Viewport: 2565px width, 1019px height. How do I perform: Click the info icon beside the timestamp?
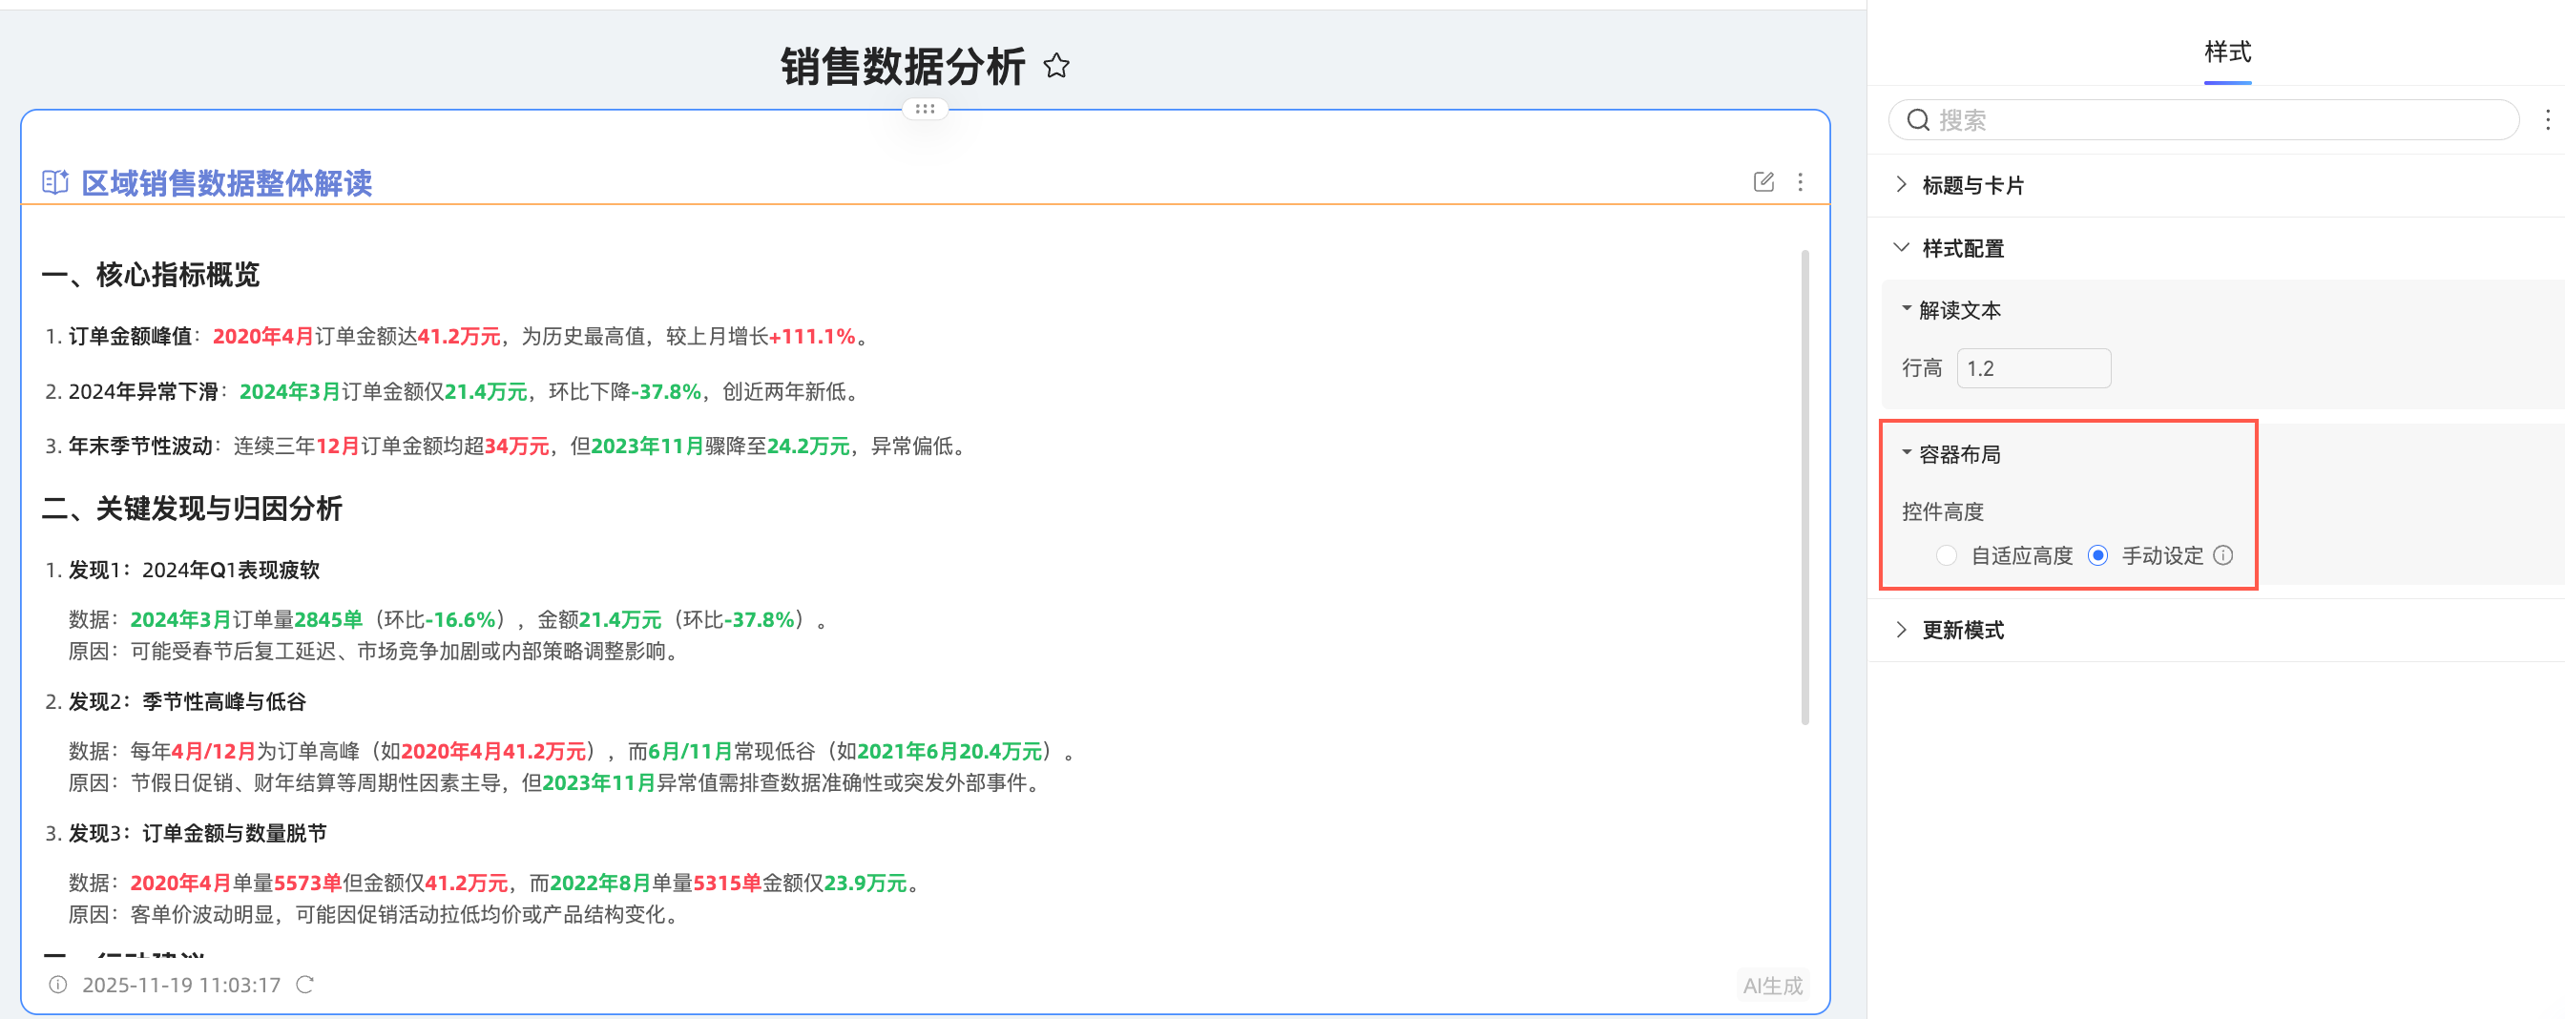[59, 984]
